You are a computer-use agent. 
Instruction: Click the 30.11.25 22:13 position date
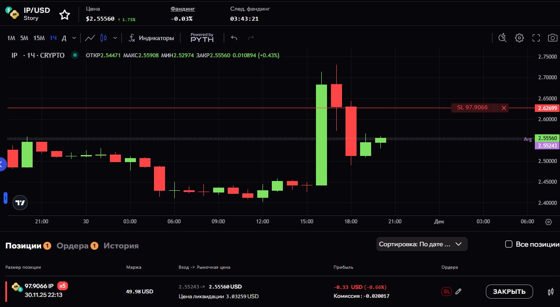click(x=43, y=295)
